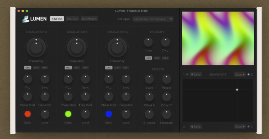Click the K. Scope knob
The height and width of the screenshot is (139, 269).
149,114
